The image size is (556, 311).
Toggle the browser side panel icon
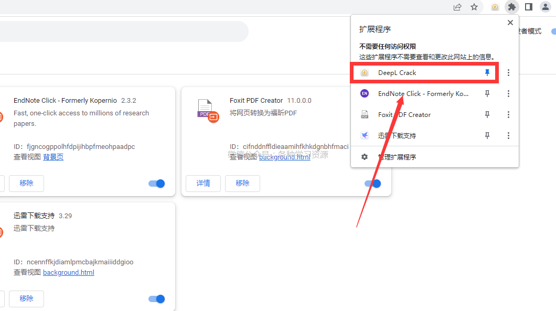pyautogui.click(x=529, y=7)
